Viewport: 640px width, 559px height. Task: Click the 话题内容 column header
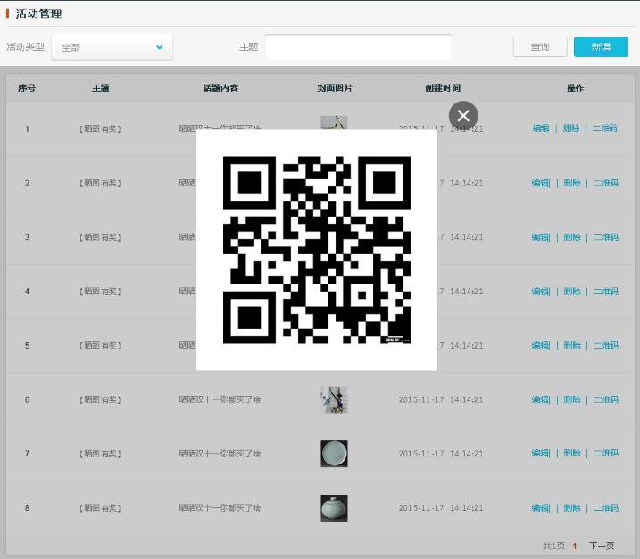220,88
